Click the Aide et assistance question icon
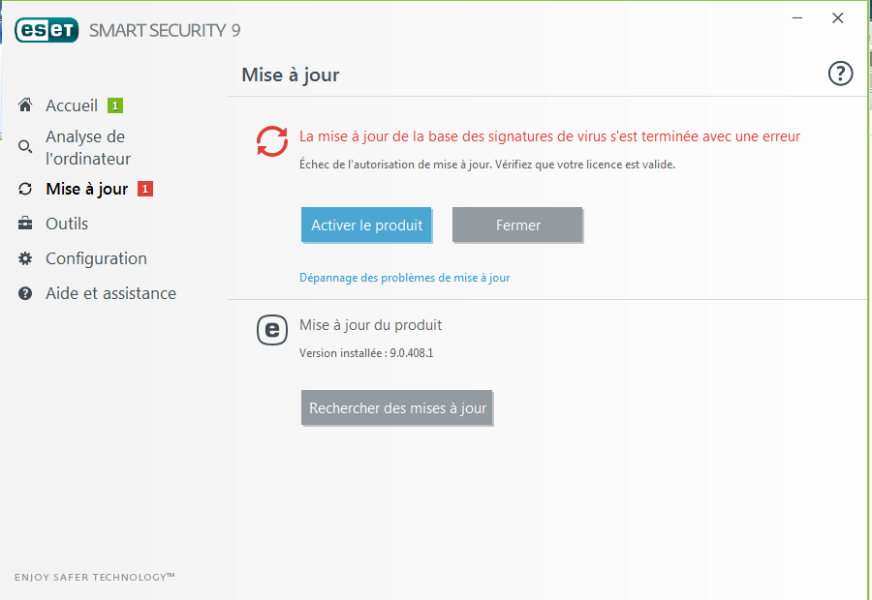872x600 pixels. pos(25,293)
